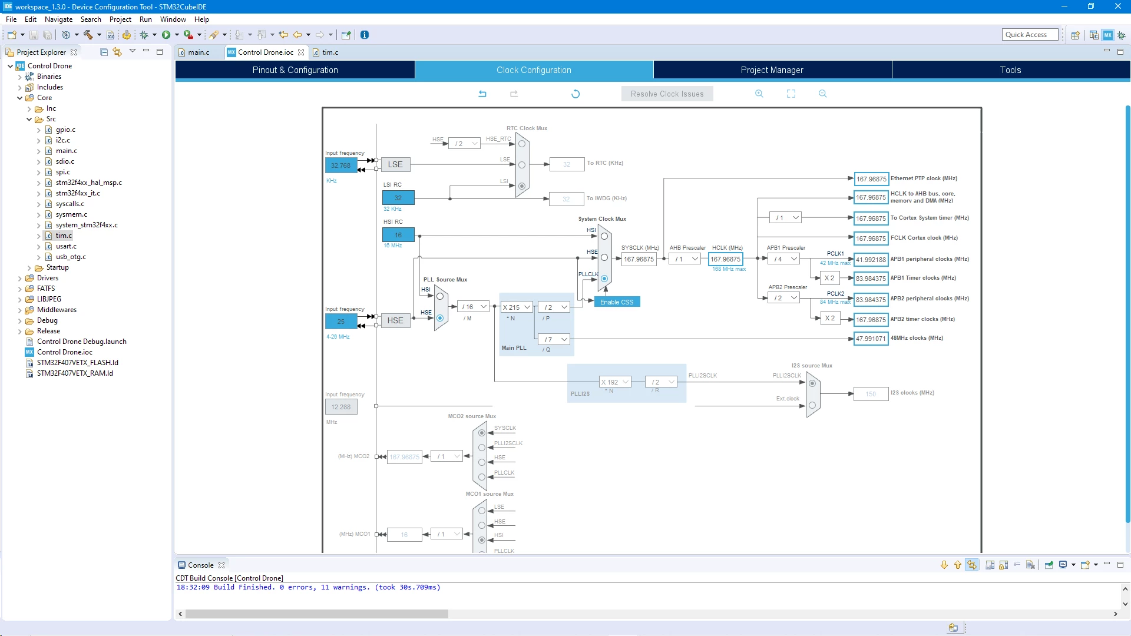Screen dimensions: 1131x636
Task: Jump to previous console error arrow
Action: click(958, 565)
